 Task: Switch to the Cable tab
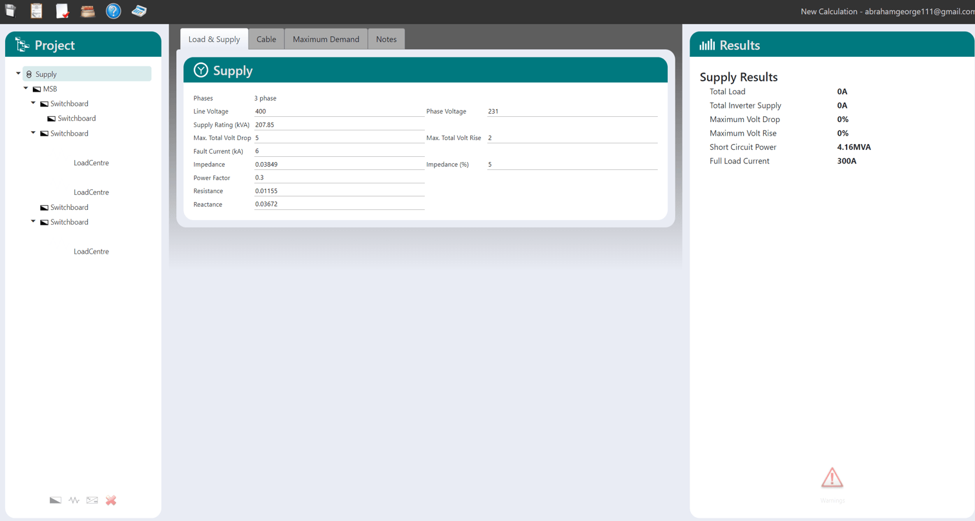coord(266,39)
